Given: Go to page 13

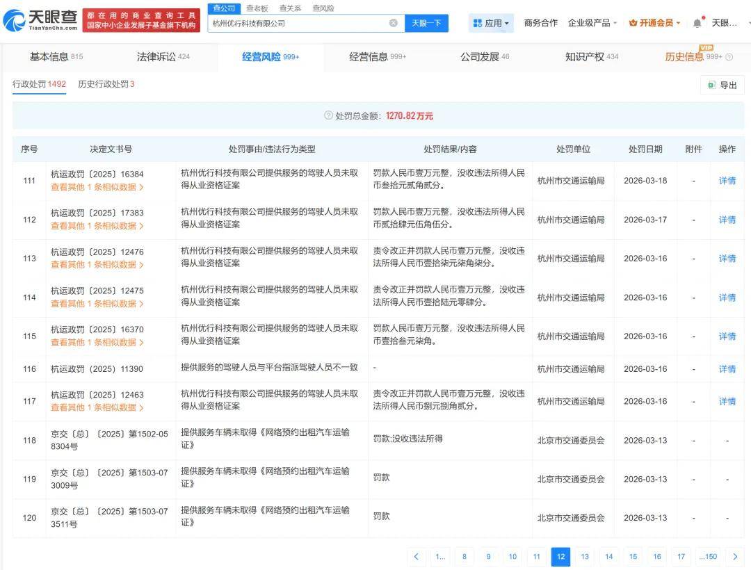Looking at the screenshot, I should [x=585, y=556].
